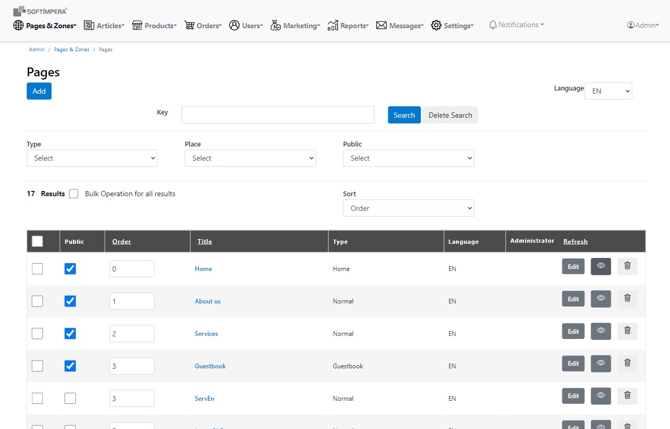The image size is (670, 429).
Task: Uncheck Public for the Home page
Action: (70, 269)
